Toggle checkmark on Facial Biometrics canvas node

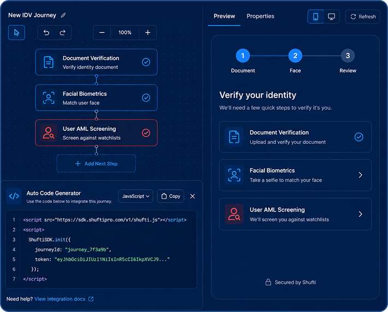(x=146, y=98)
